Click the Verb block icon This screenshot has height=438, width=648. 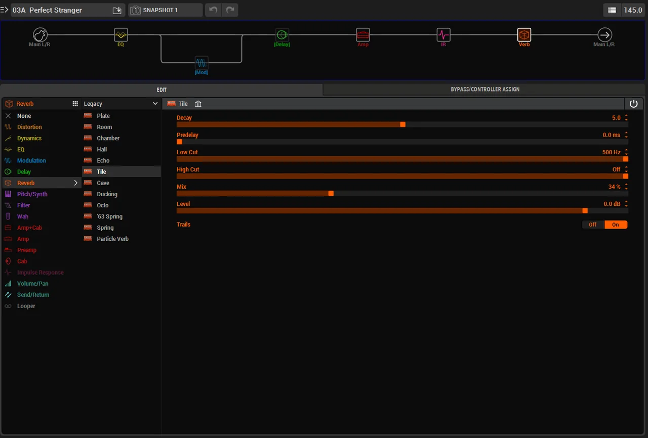click(x=524, y=35)
